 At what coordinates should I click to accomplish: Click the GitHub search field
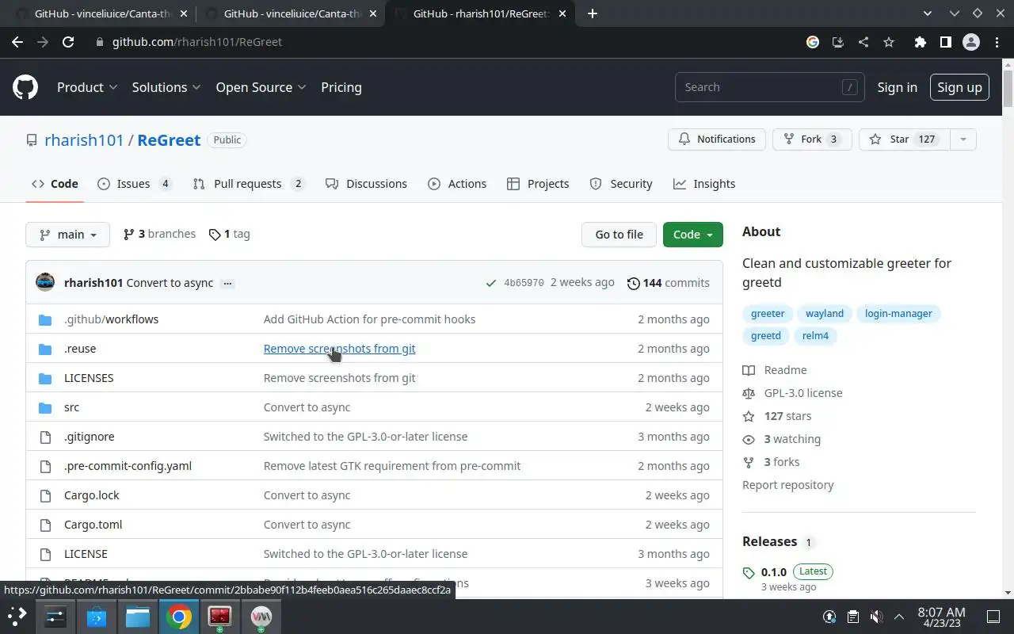(x=769, y=87)
